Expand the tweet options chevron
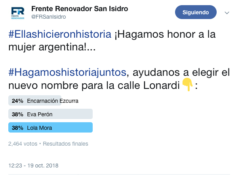This screenshot has width=242, height=175. coord(227,13)
